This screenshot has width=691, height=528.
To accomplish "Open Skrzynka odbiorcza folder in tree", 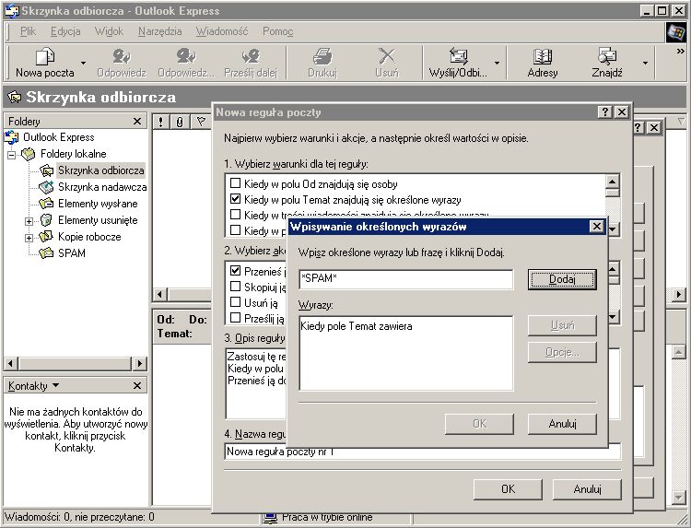I will pyautogui.click(x=101, y=170).
